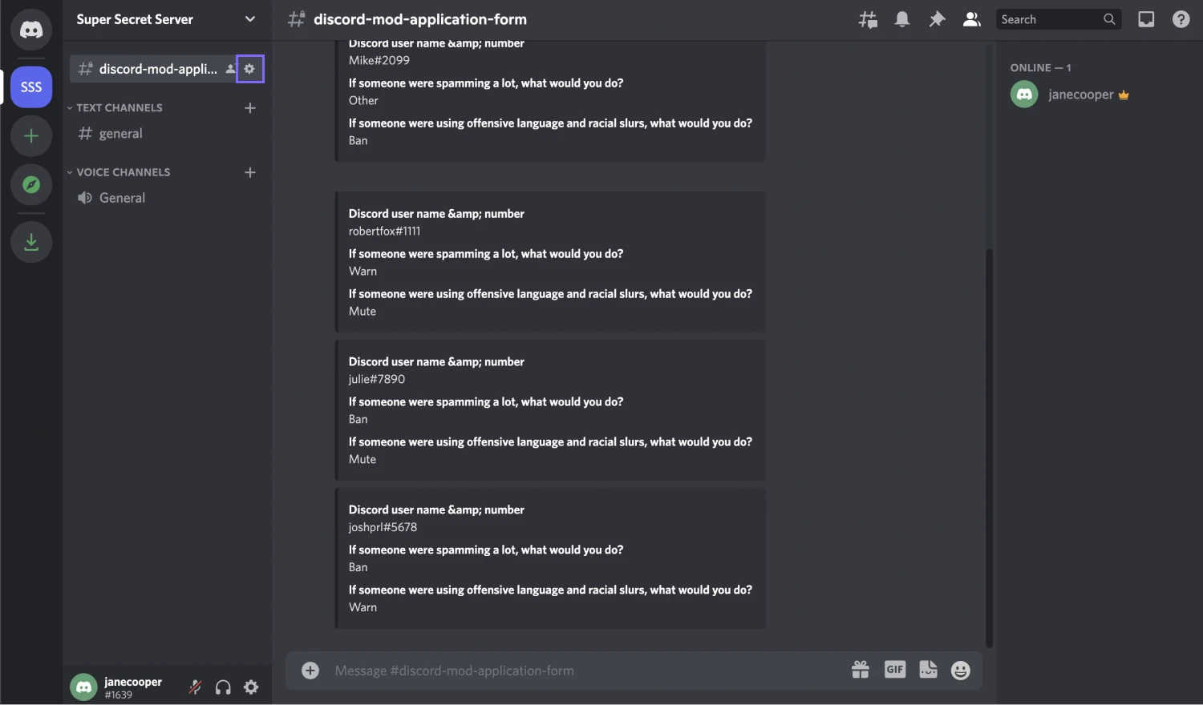Open the notification settings bell

click(901, 18)
